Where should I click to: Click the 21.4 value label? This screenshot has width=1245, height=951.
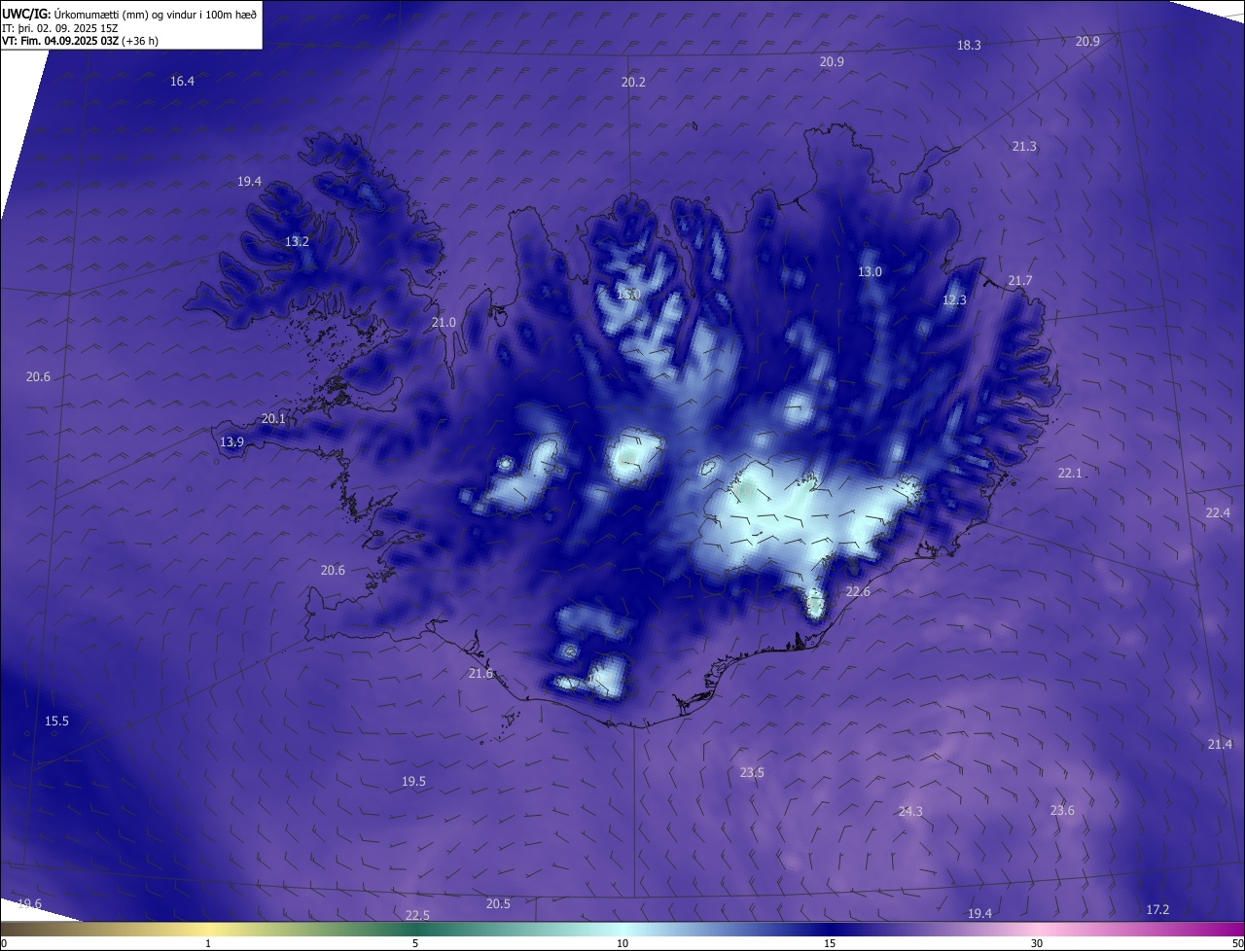coord(1220,745)
